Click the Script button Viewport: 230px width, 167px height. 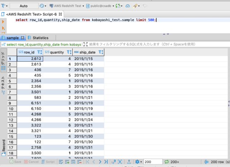(x=48, y=162)
